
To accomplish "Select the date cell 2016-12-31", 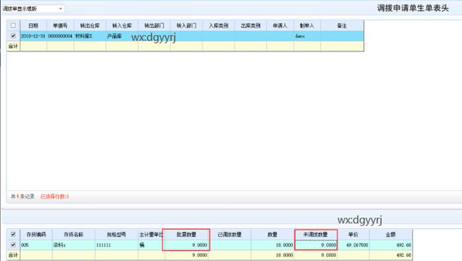I will (x=33, y=36).
